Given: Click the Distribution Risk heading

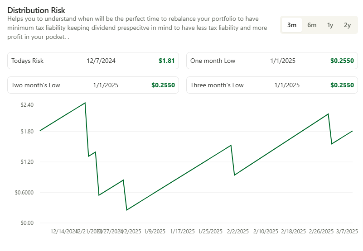Looking at the screenshot, I should tap(36, 10).
